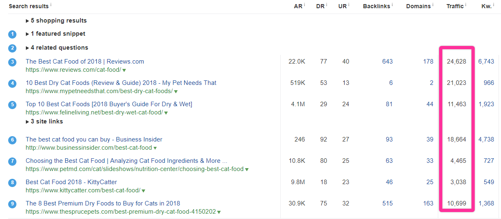Open dropdown arrow beside reviews.com URL
The width and height of the screenshot is (501, 219).
tap(124, 70)
